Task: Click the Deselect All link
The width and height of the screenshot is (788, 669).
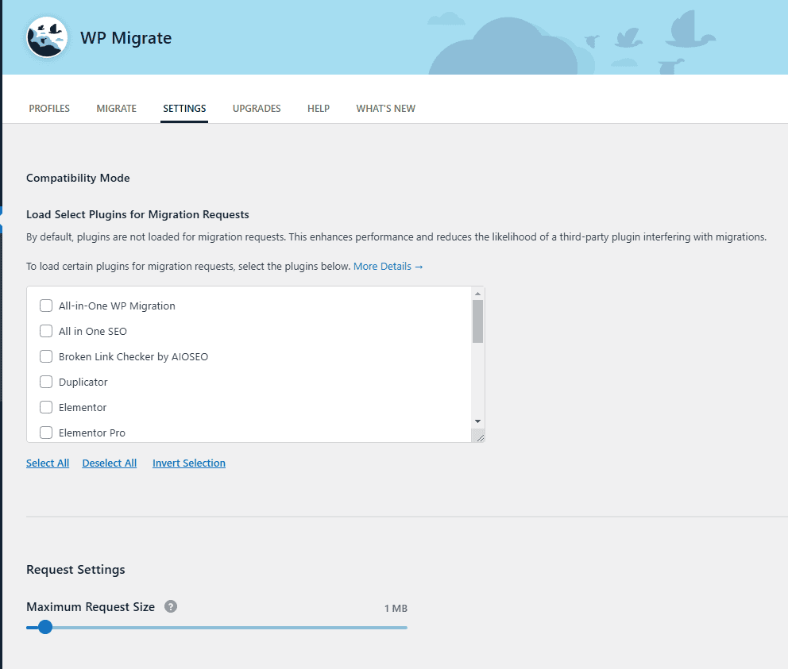Action: click(110, 463)
